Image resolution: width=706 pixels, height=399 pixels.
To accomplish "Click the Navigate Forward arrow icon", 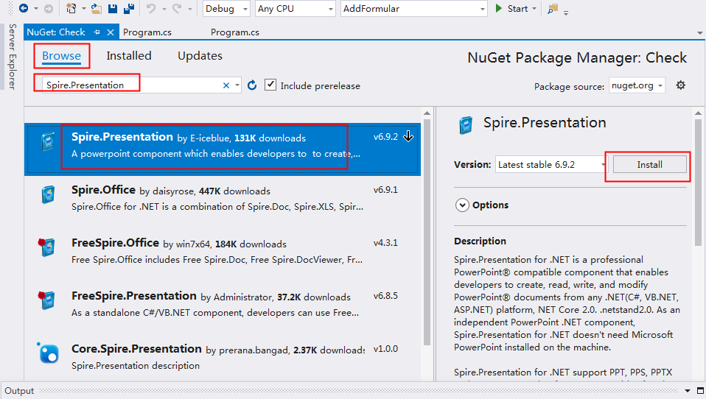I will tap(48, 8).
